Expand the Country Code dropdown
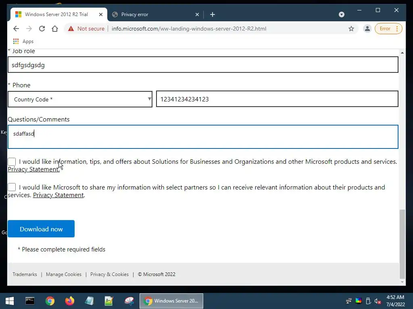Screen dimensions: 413x309 (80, 99)
